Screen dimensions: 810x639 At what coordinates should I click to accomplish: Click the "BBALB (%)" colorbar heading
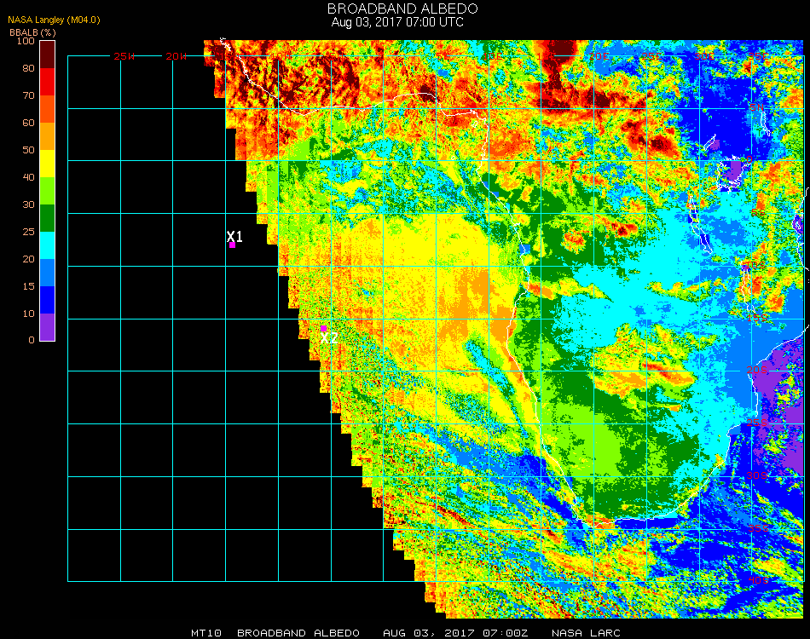point(32,32)
